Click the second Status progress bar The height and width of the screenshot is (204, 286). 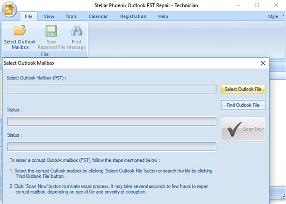tap(112, 146)
